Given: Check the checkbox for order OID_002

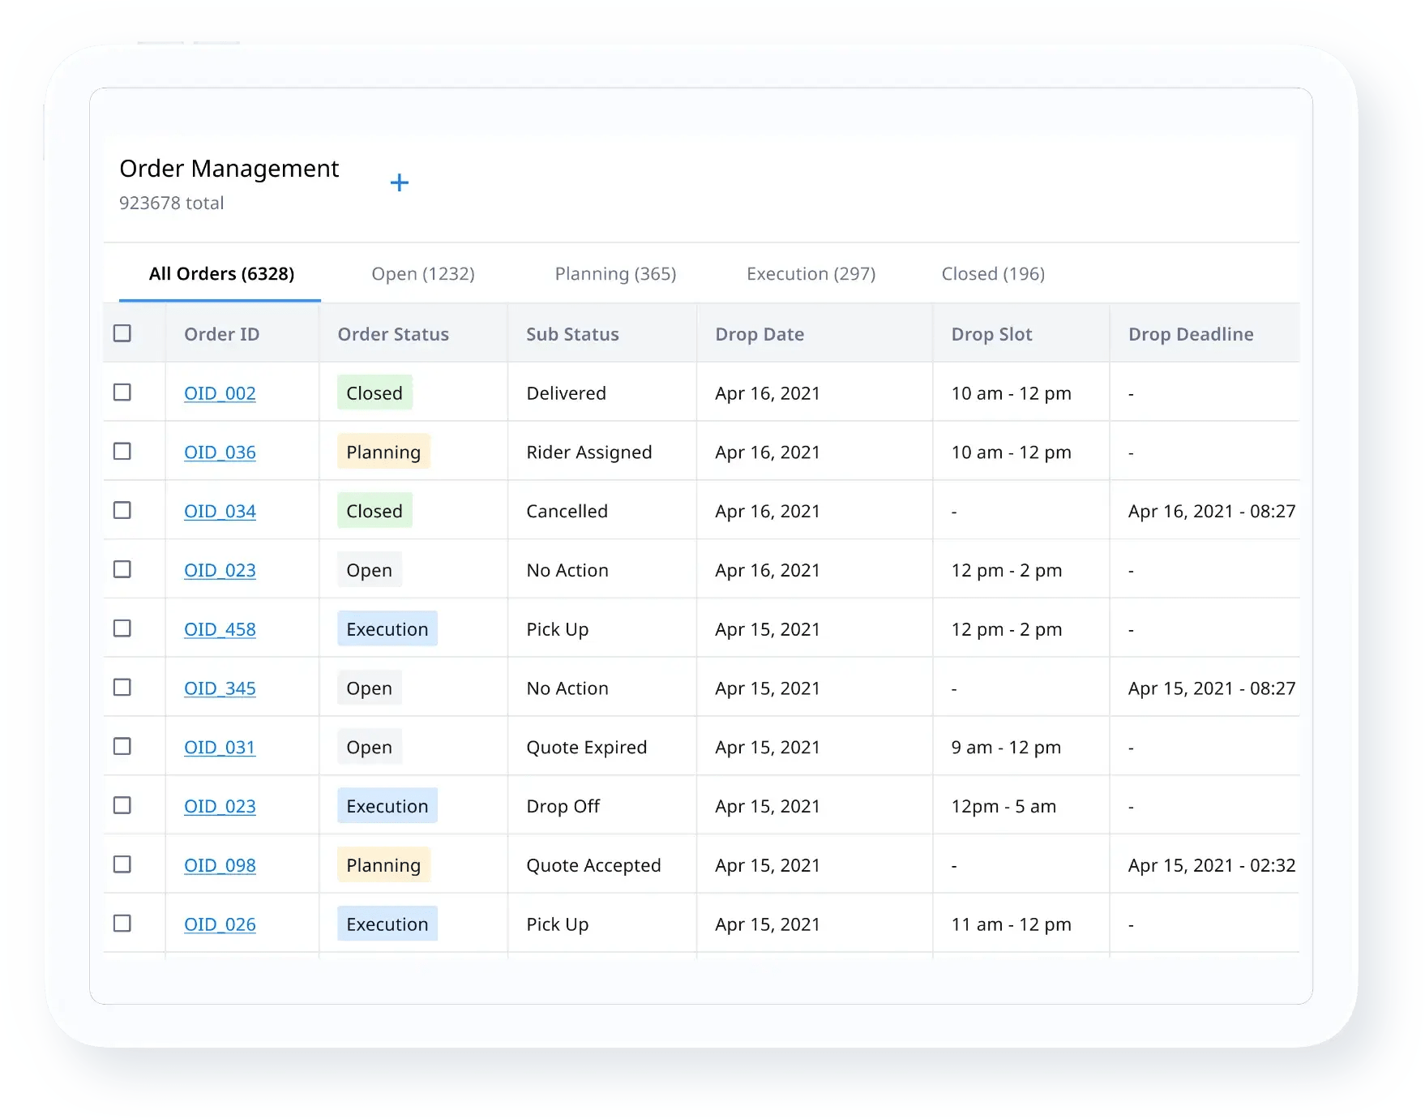Looking at the screenshot, I should (x=122, y=392).
